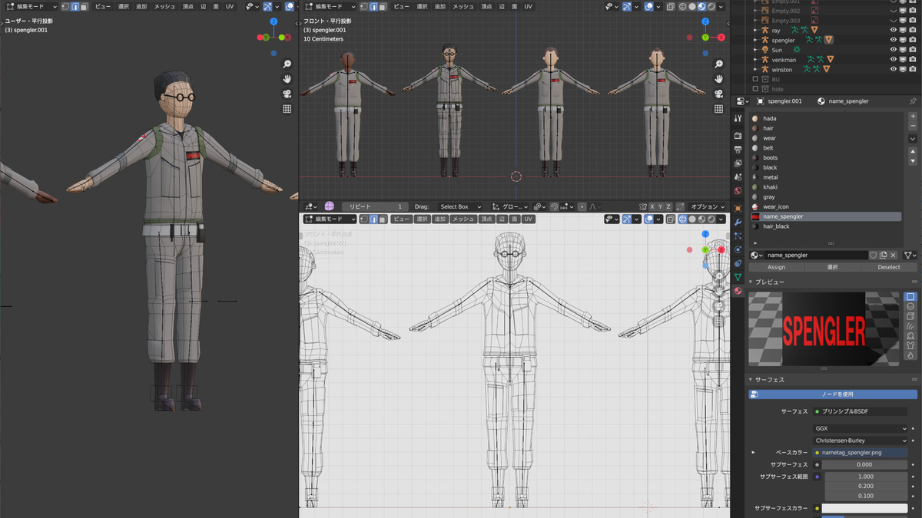Open Object properties orange square tab
This screenshot has height=518, width=922.
(x=738, y=208)
